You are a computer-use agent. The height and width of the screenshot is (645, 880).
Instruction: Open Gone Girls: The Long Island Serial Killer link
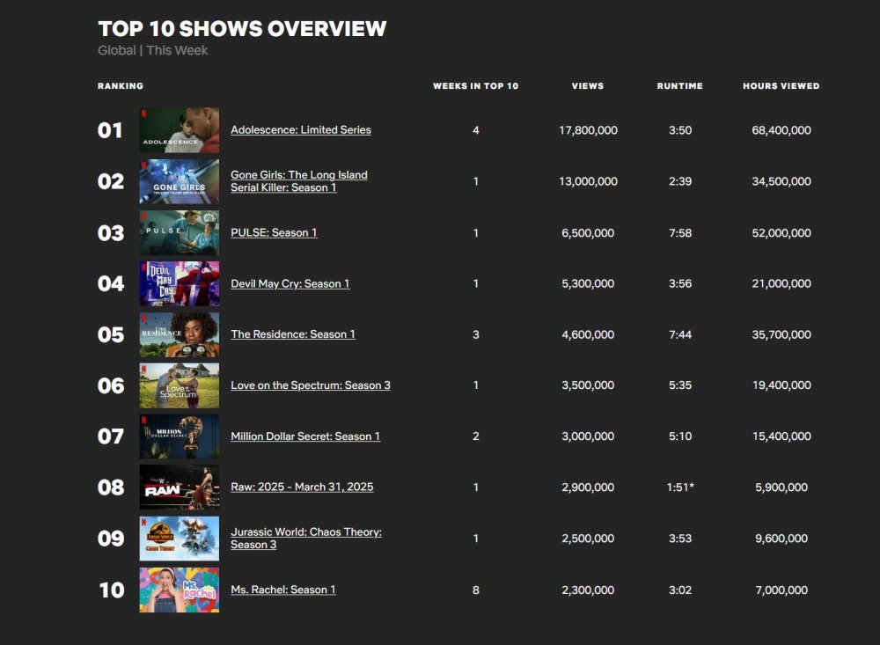pos(299,180)
